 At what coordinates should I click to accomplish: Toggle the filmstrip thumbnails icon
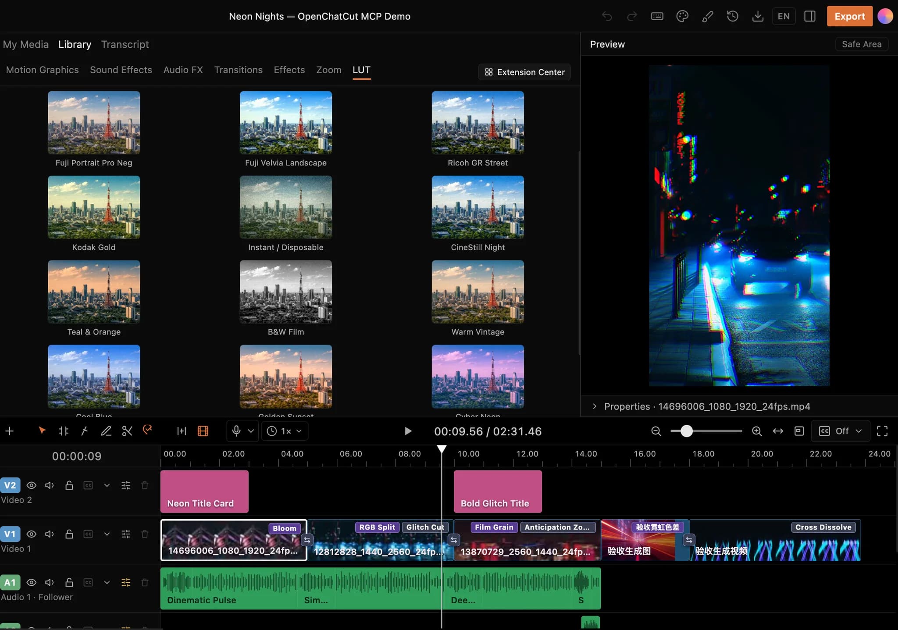pos(203,431)
